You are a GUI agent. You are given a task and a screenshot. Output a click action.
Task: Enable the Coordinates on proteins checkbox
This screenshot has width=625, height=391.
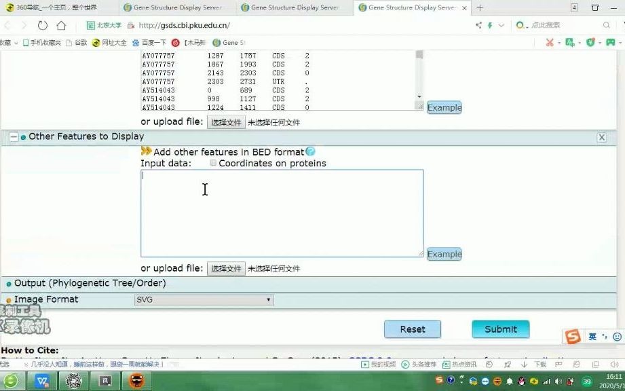(x=213, y=163)
